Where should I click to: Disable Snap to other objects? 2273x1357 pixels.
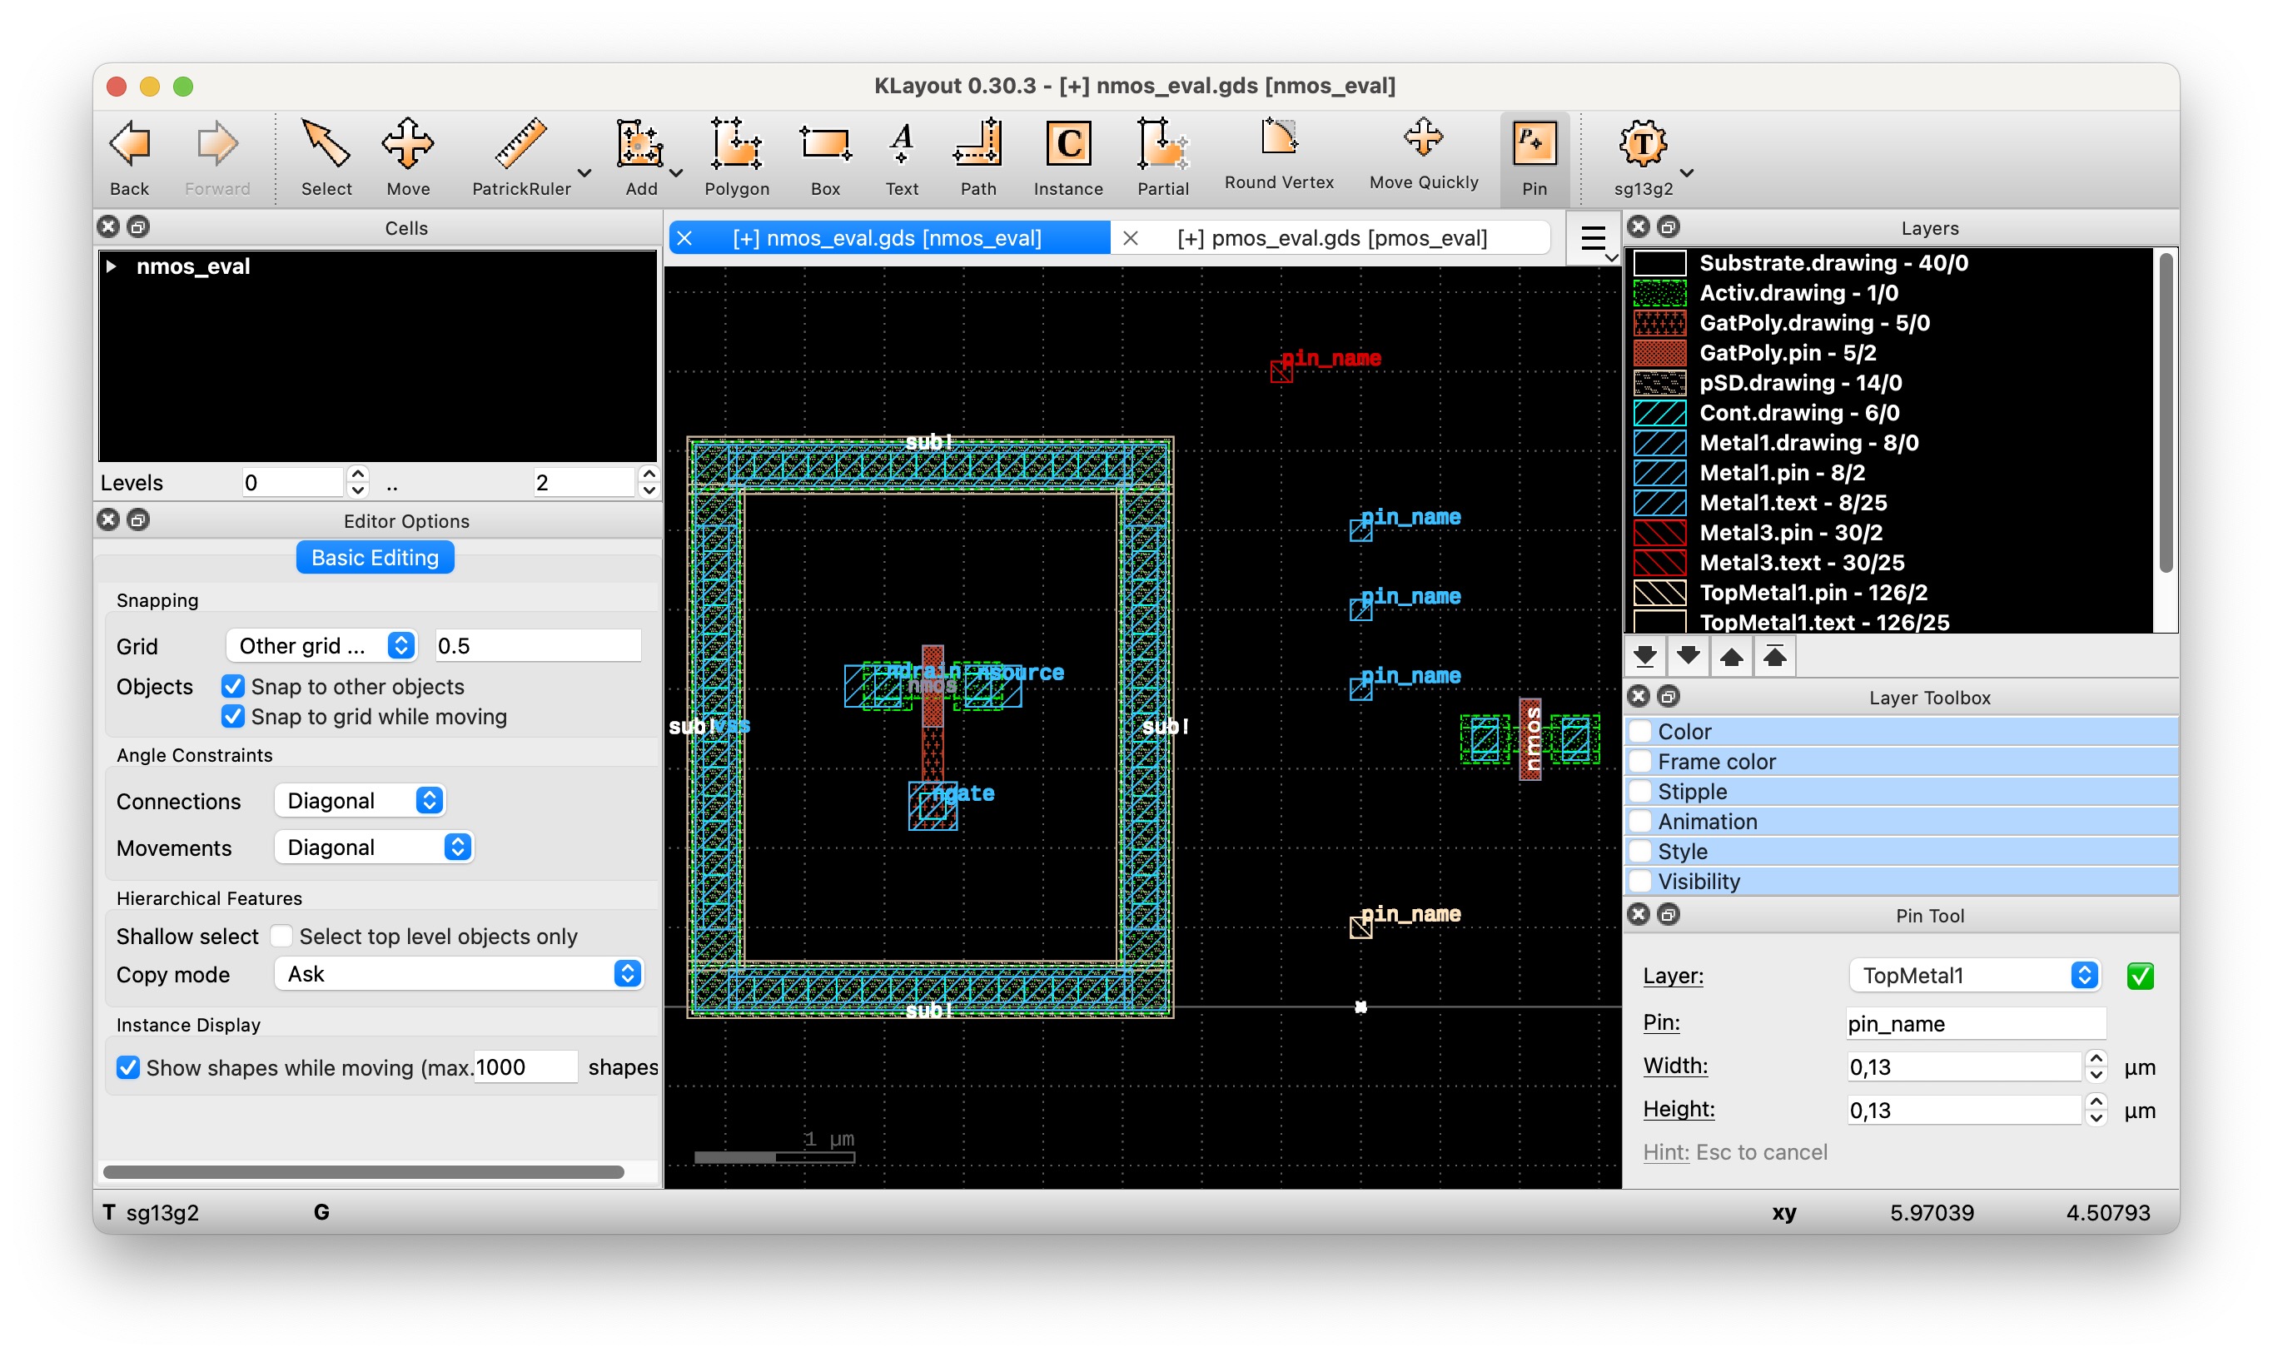point(233,687)
